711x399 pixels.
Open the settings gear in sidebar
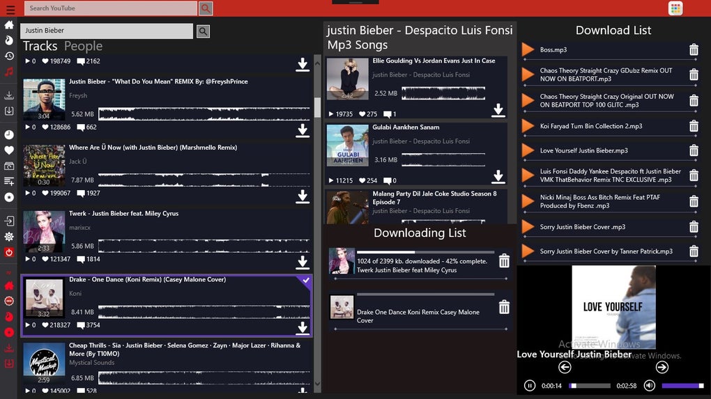click(x=9, y=237)
